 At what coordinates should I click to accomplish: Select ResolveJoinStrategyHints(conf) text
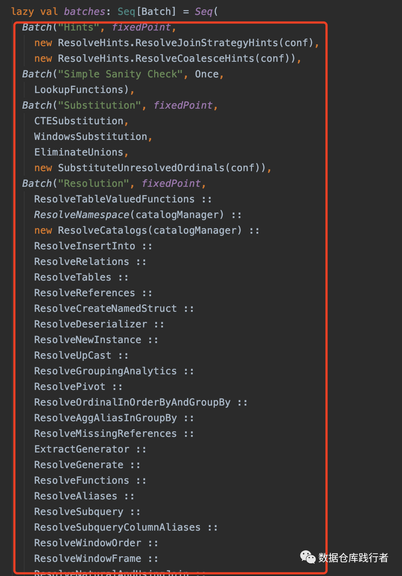click(x=224, y=43)
